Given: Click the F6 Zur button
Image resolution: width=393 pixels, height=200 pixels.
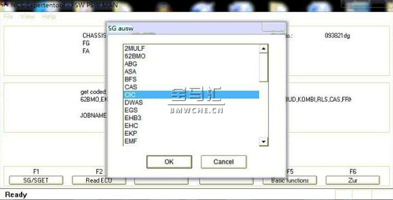Looking at the screenshot, I should click(x=353, y=180).
